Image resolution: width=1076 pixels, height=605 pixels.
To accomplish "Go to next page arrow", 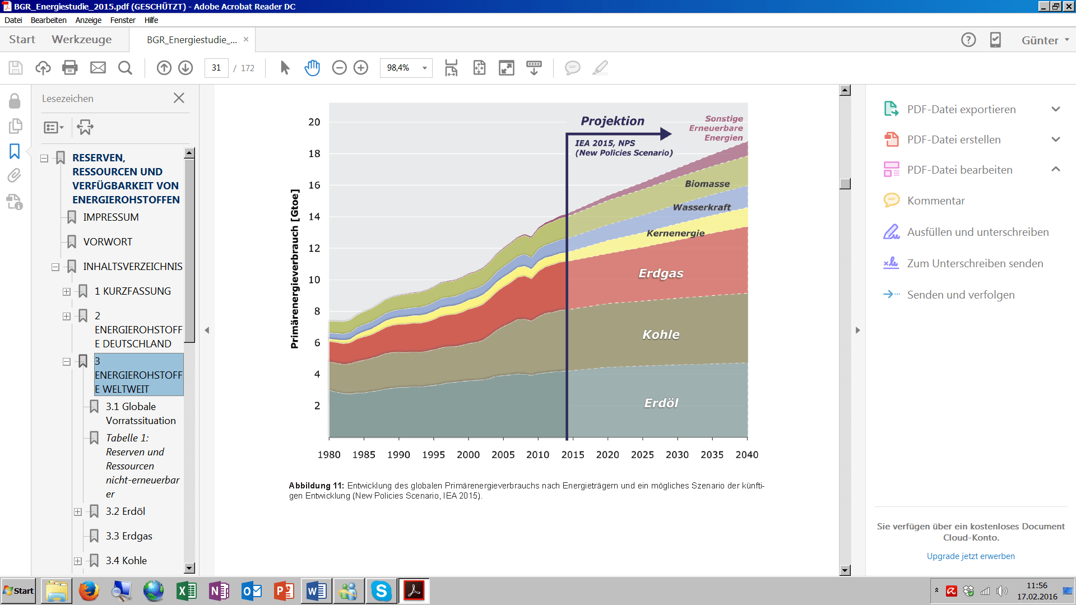I will pyautogui.click(x=185, y=68).
